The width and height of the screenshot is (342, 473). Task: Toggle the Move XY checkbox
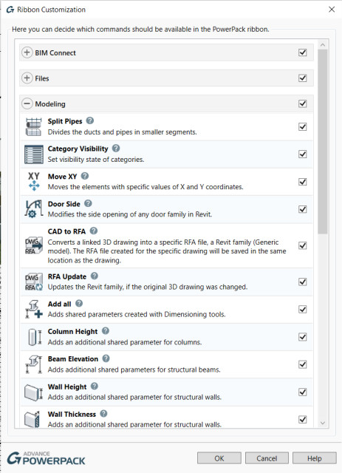pos(303,182)
